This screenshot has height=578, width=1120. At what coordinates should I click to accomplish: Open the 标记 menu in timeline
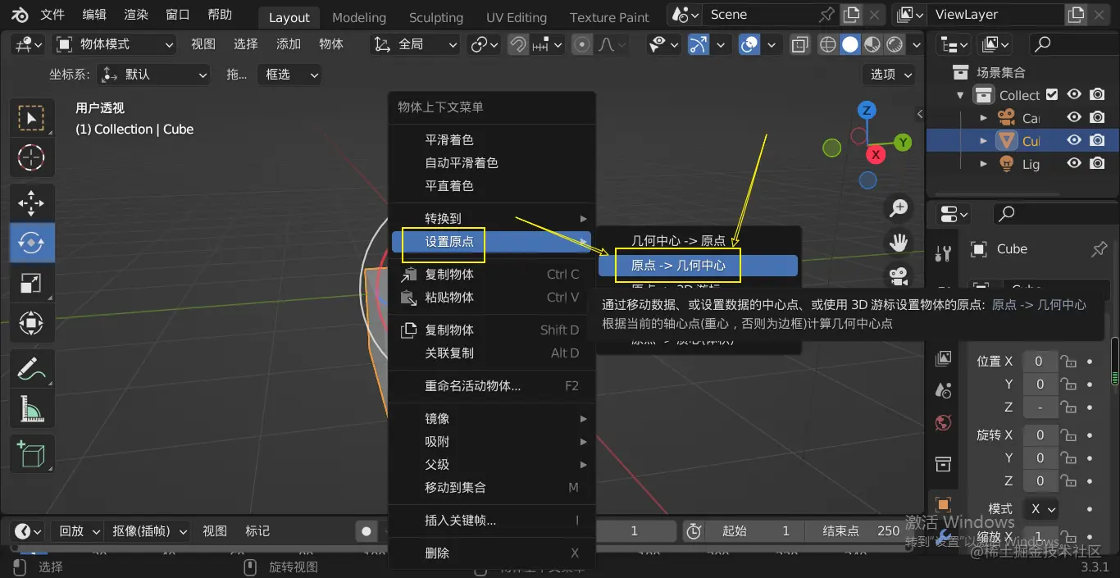click(257, 531)
